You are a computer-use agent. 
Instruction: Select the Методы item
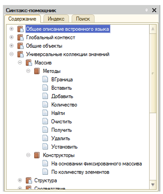pyautogui.click(x=52, y=71)
